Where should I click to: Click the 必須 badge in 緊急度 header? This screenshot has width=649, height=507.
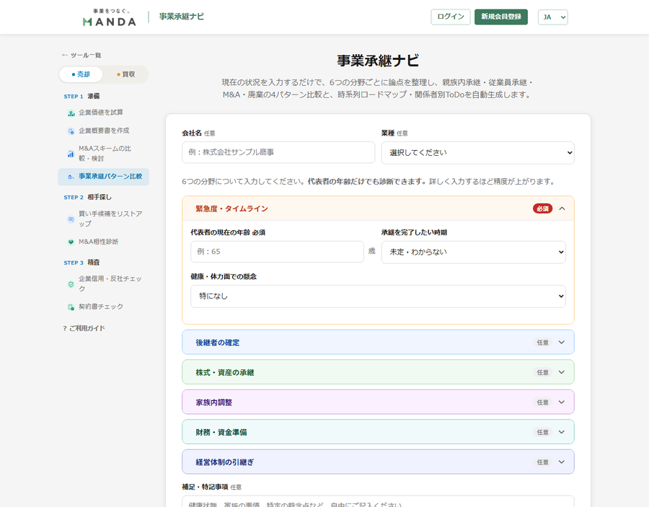tap(542, 208)
